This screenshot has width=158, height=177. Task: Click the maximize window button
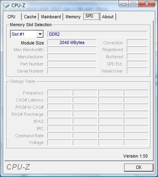133,4
